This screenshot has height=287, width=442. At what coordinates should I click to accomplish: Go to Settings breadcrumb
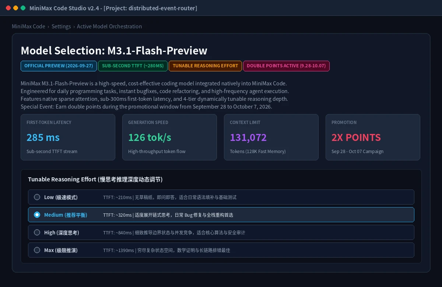click(61, 26)
